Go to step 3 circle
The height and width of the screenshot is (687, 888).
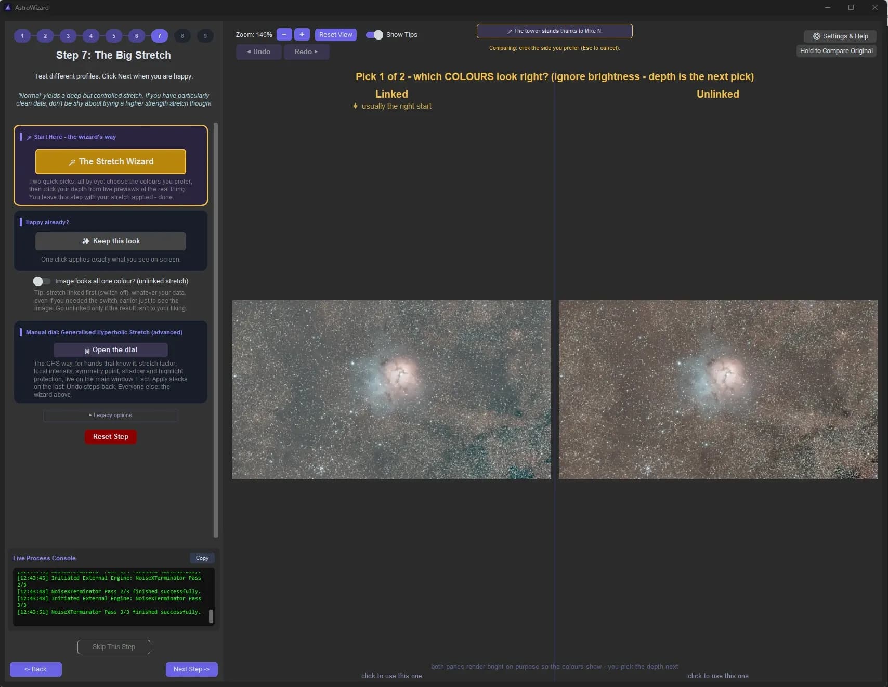(x=68, y=36)
